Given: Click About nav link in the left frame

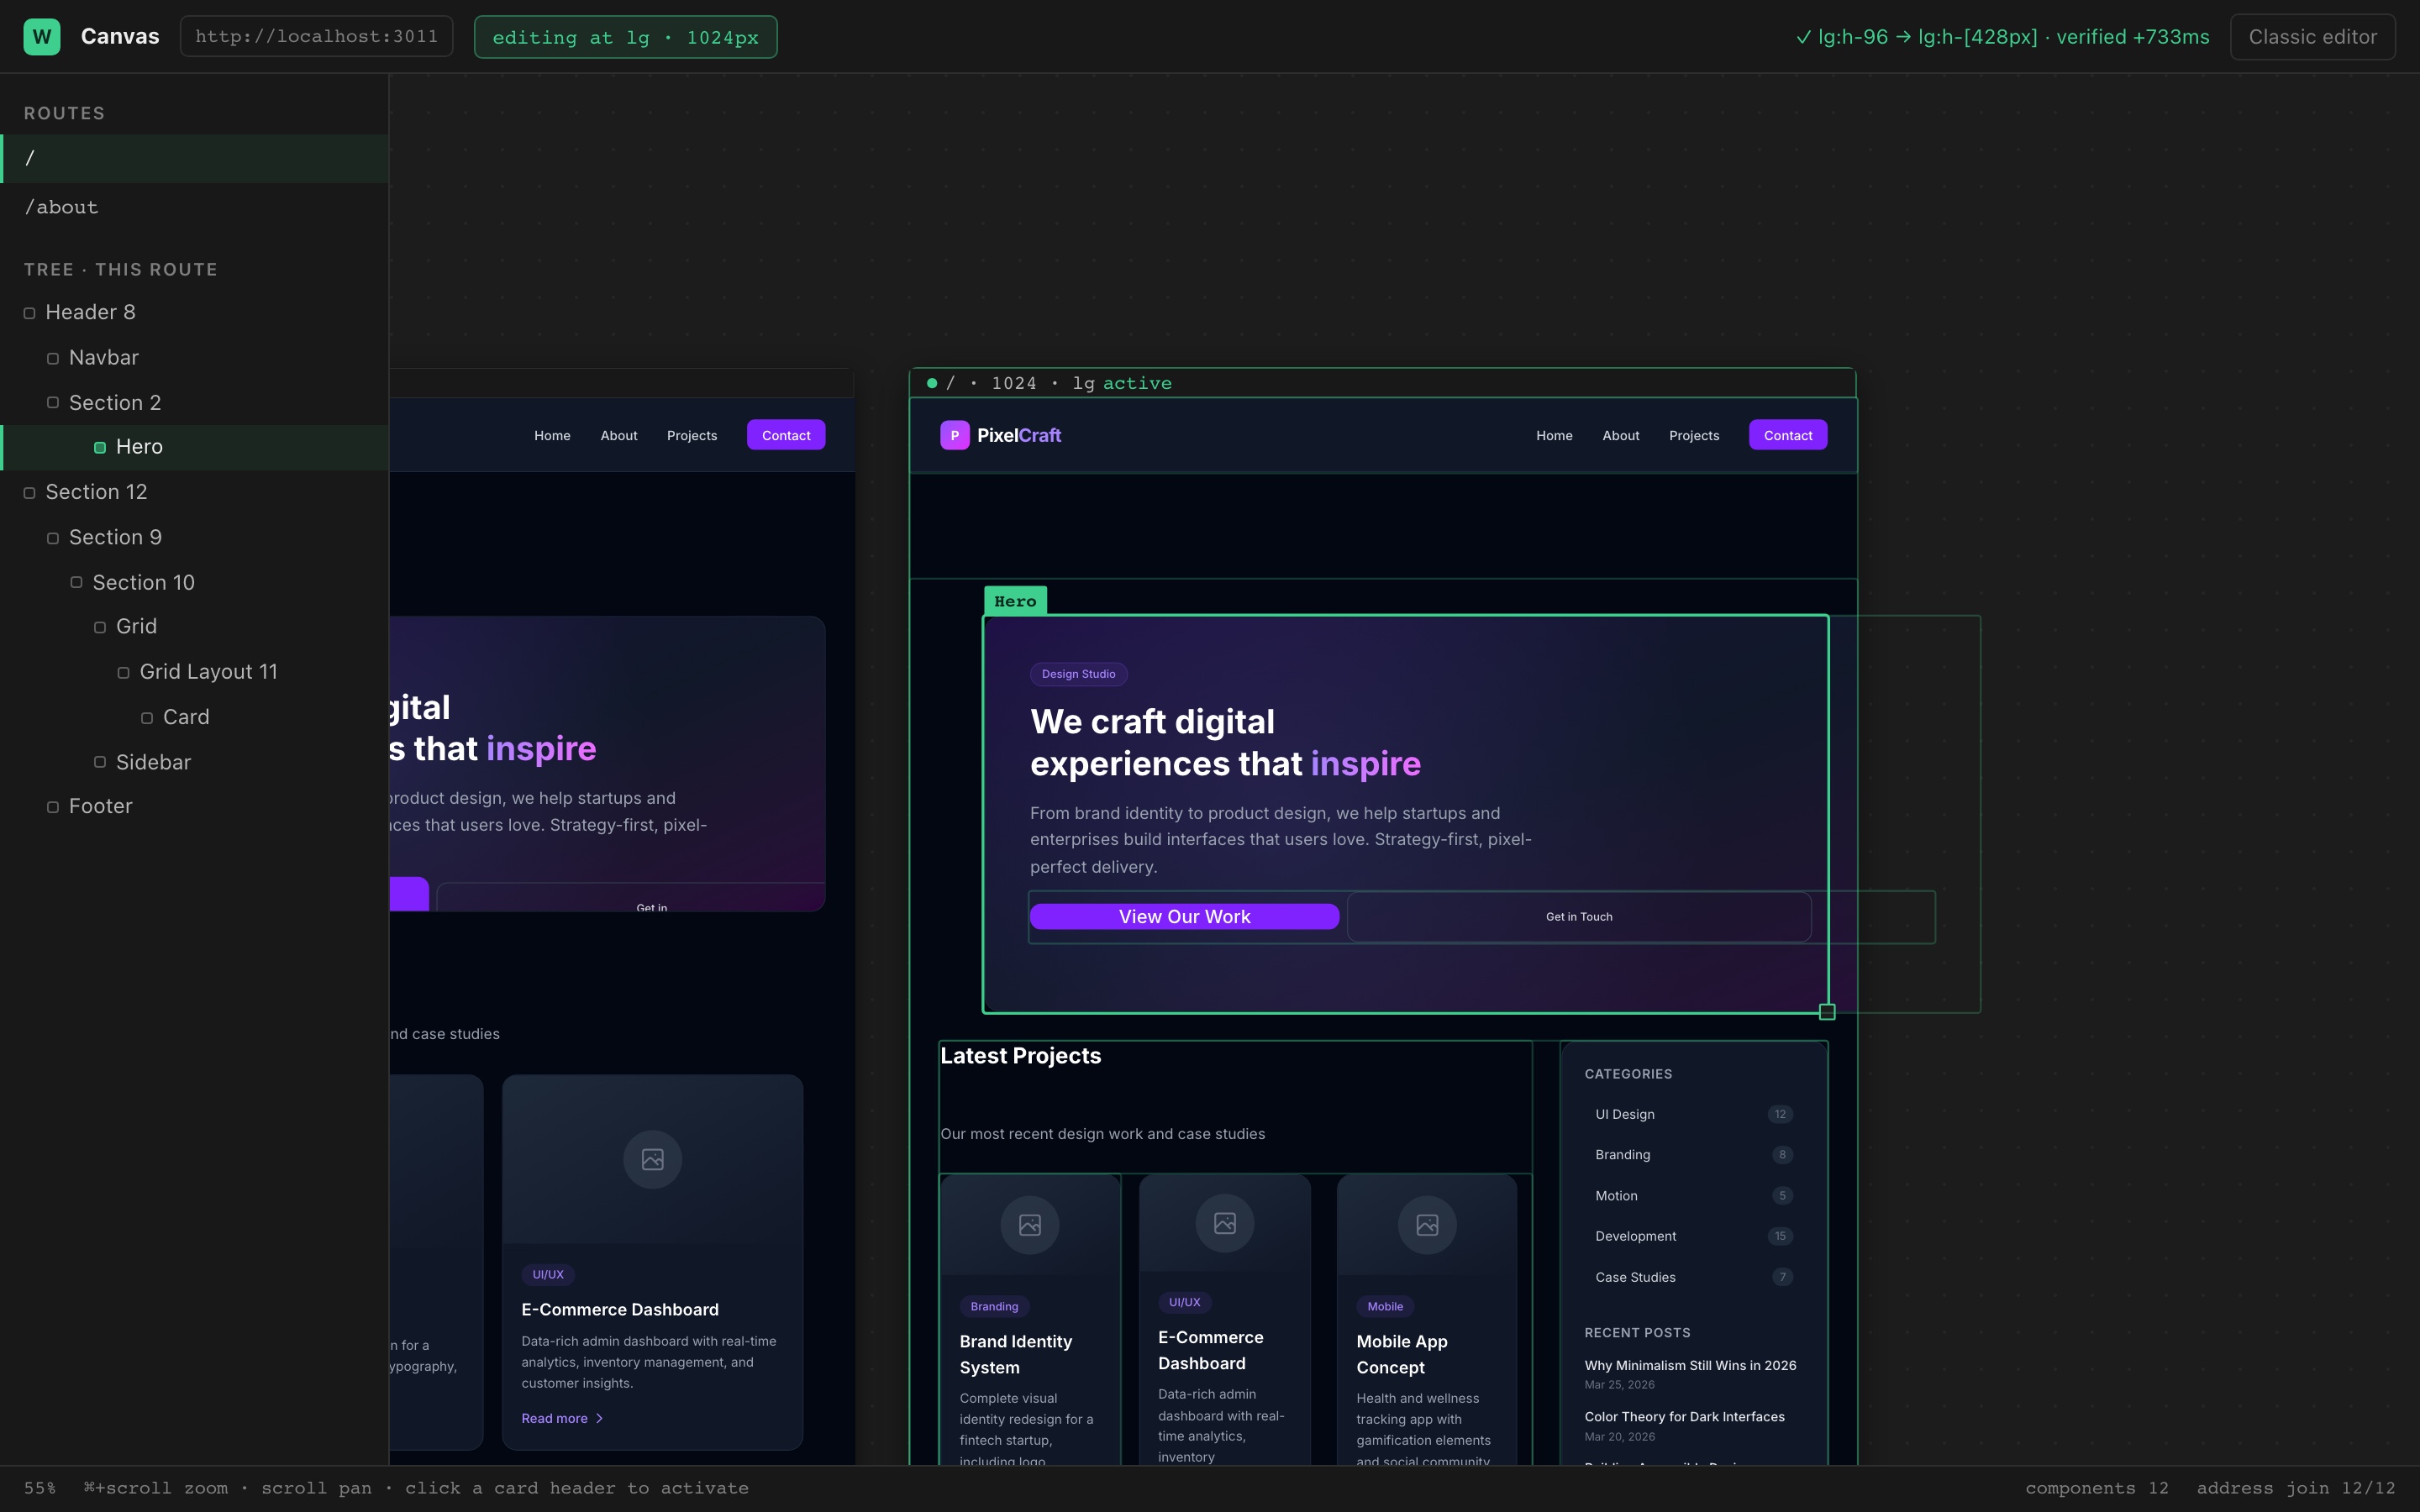Looking at the screenshot, I should (619, 436).
